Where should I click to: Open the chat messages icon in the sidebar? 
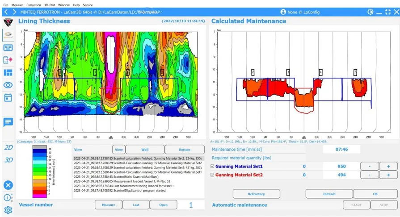pyautogui.click(x=8, y=122)
